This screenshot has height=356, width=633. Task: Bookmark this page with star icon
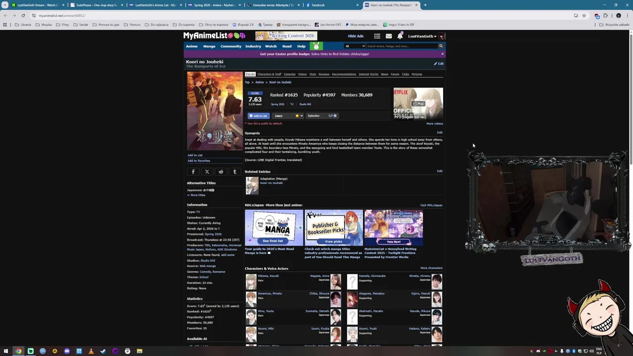pos(584,15)
